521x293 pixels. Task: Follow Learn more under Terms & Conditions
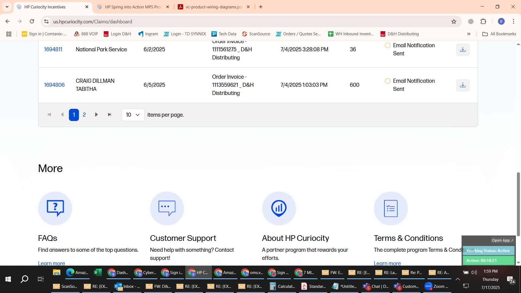pyautogui.click(x=387, y=263)
